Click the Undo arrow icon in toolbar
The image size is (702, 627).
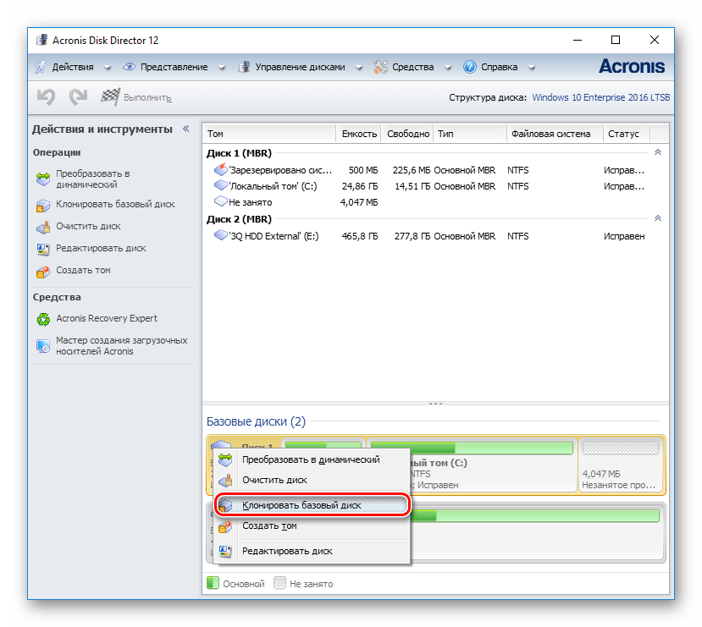(46, 97)
